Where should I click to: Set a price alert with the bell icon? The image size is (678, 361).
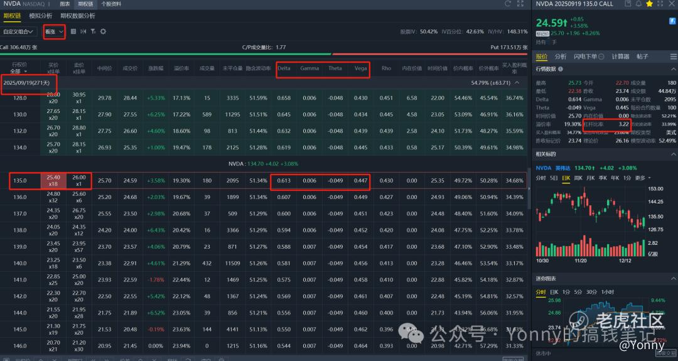[638, 4]
